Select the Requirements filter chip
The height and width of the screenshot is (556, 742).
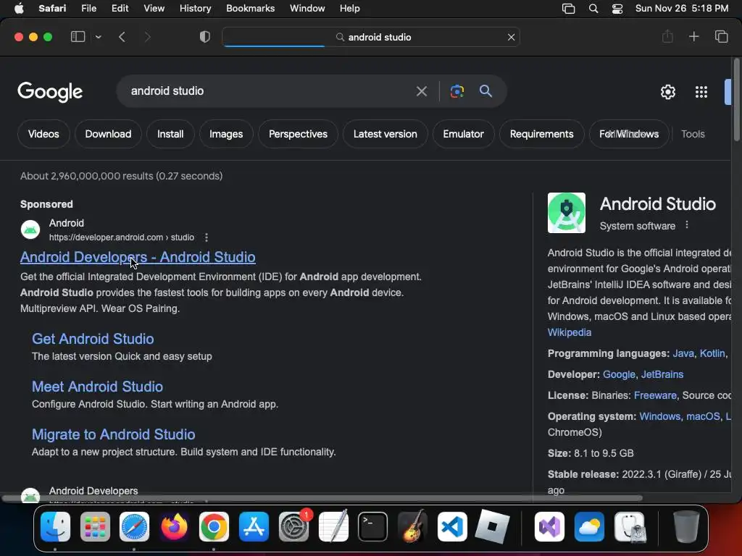[541, 134]
